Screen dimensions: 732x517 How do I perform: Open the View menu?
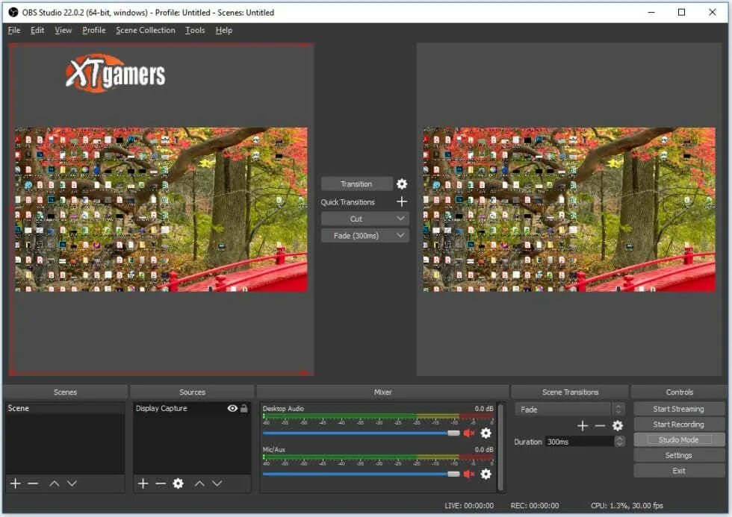point(63,31)
